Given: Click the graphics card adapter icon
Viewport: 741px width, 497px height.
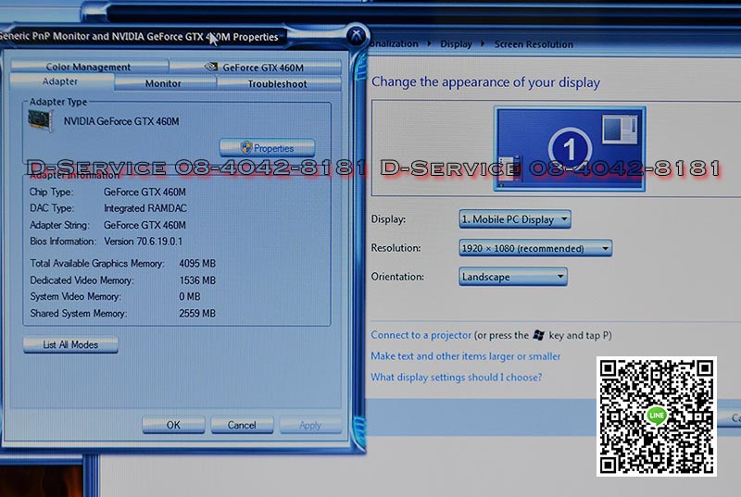Looking at the screenshot, I should (40, 120).
